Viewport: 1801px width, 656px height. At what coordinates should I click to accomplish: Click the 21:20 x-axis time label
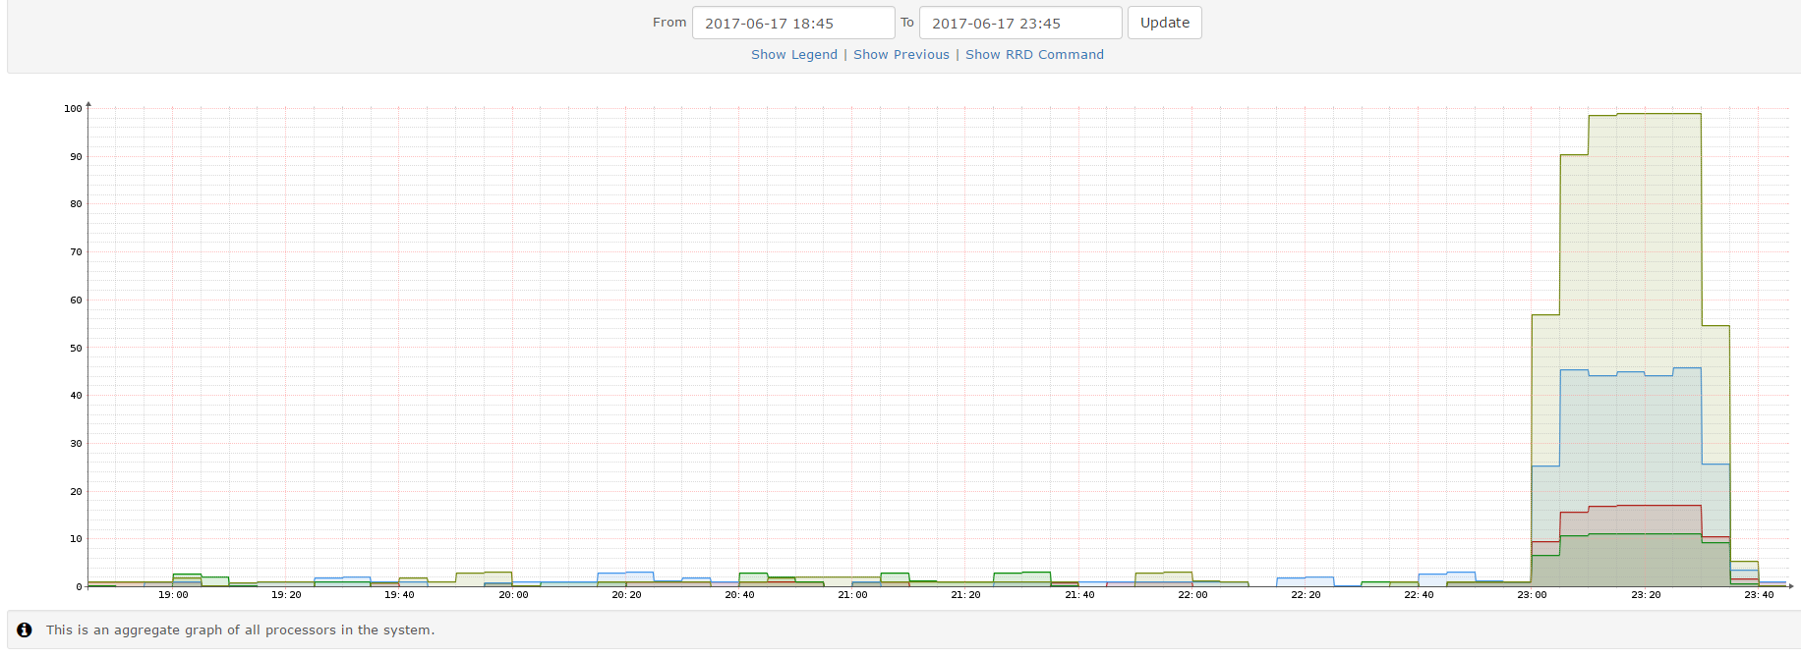coord(965,595)
